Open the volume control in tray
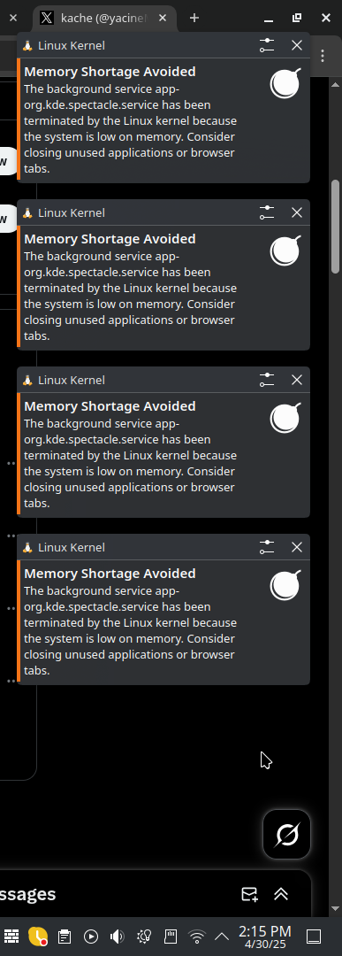The height and width of the screenshot is (956, 342). (x=117, y=936)
